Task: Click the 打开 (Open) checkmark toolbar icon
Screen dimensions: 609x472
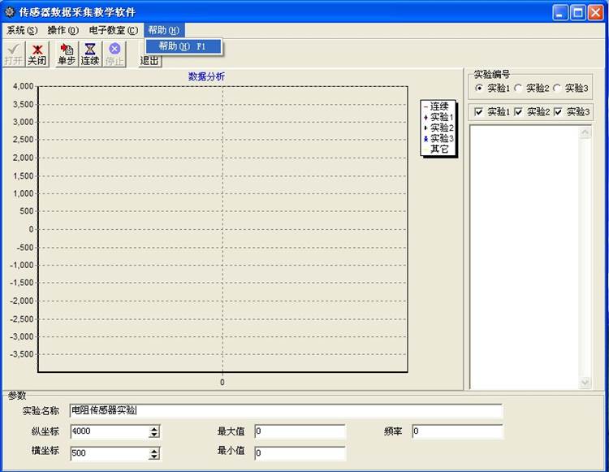Action: click(13, 54)
